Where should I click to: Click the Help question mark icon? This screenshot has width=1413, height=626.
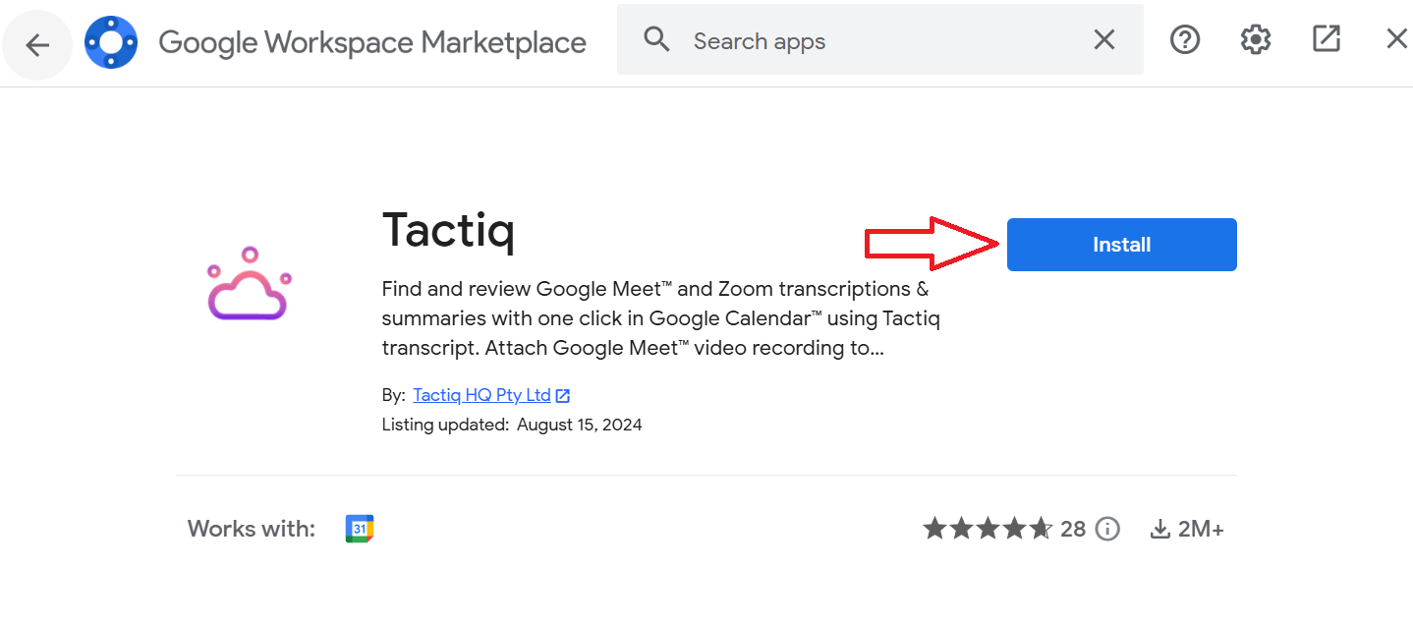[x=1184, y=39]
